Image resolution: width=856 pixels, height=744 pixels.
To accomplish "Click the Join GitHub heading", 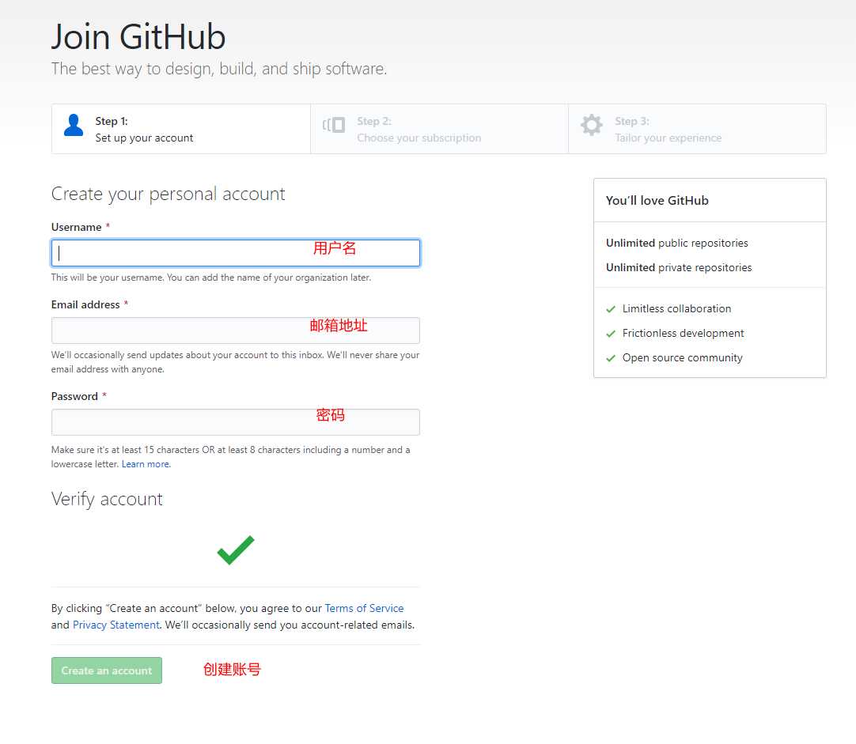I will [x=138, y=37].
